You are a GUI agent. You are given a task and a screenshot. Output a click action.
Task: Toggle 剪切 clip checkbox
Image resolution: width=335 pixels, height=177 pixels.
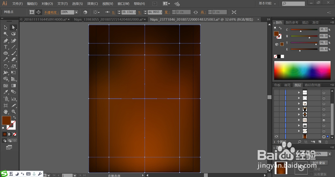tap(311, 169)
